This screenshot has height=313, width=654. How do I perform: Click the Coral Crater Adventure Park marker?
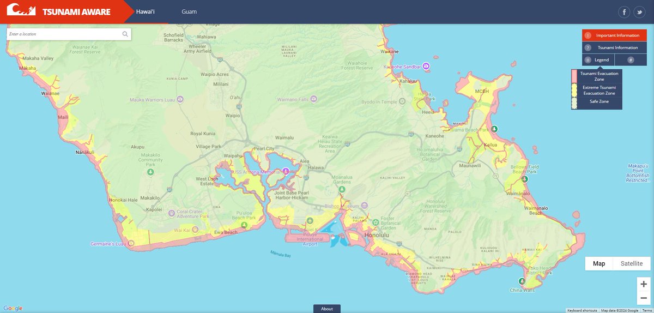[172, 213]
